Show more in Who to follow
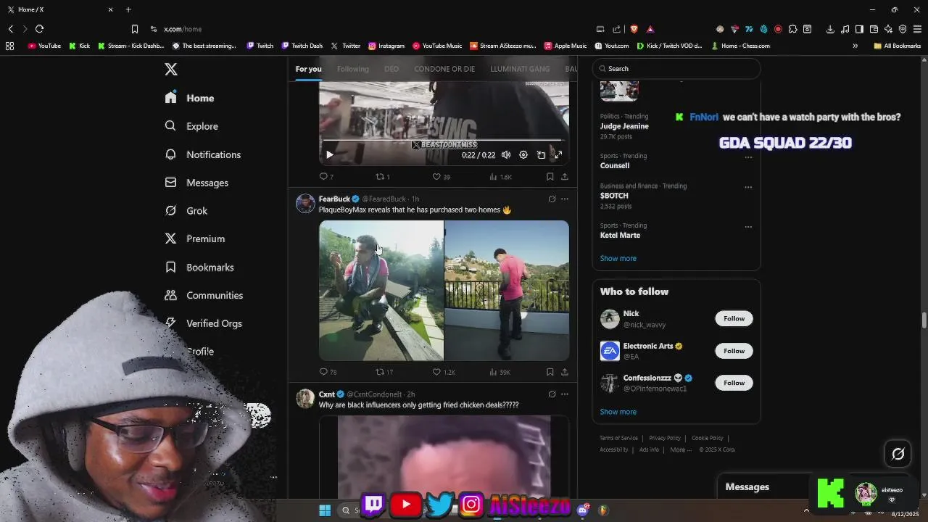This screenshot has height=522, width=928. tap(618, 412)
